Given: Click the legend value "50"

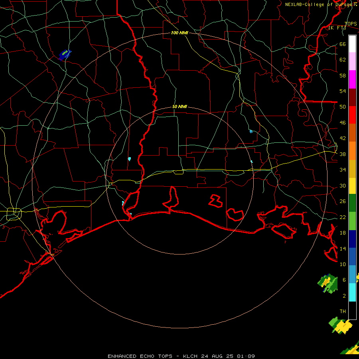Looking at the screenshot, I should point(343,107).
